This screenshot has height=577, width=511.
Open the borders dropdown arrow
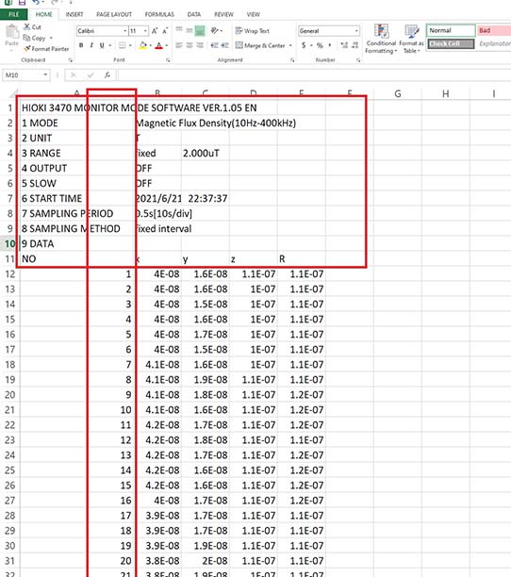(x=130, y=45)
